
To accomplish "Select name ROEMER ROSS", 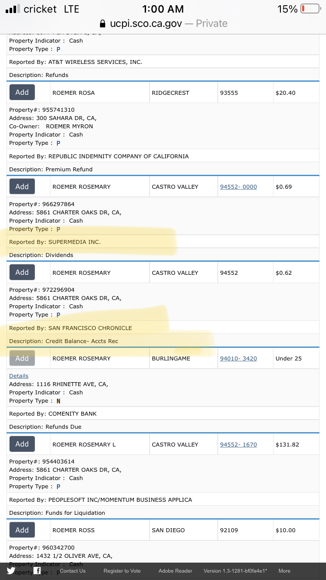I will (73, 530).
